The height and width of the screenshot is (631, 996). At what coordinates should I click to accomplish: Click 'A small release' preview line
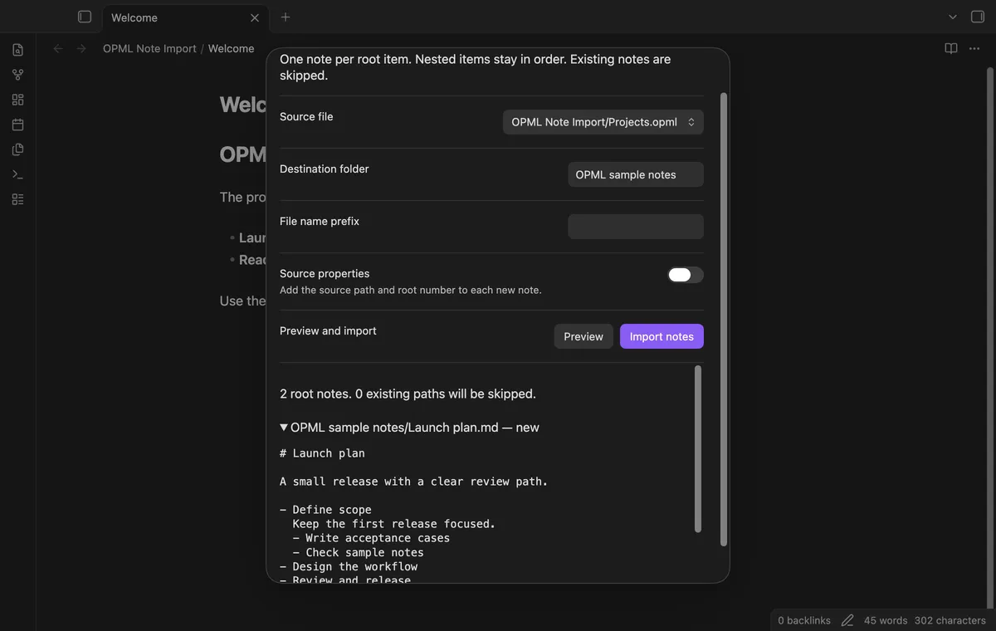point(413,482)
